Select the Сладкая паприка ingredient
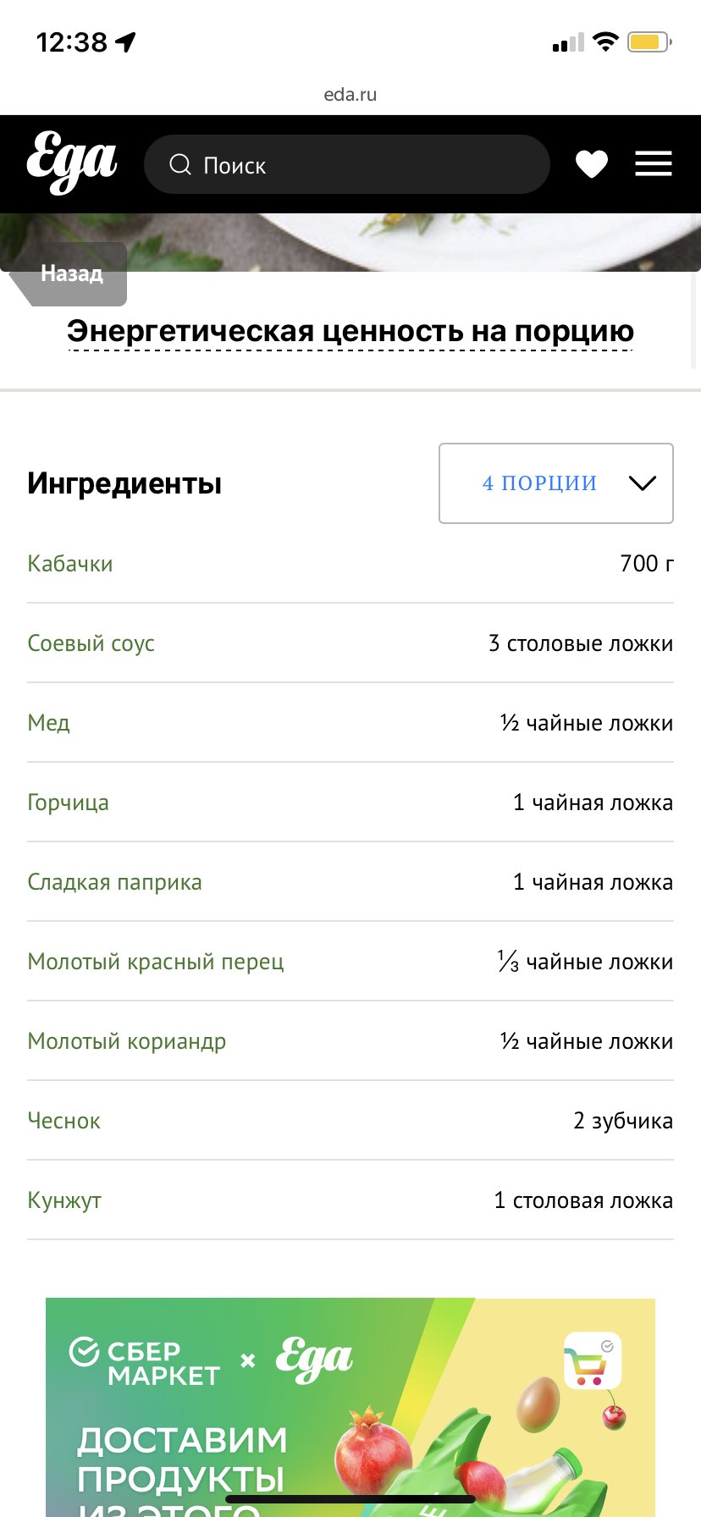This screenshot has width=701, height=1517. 114,882
